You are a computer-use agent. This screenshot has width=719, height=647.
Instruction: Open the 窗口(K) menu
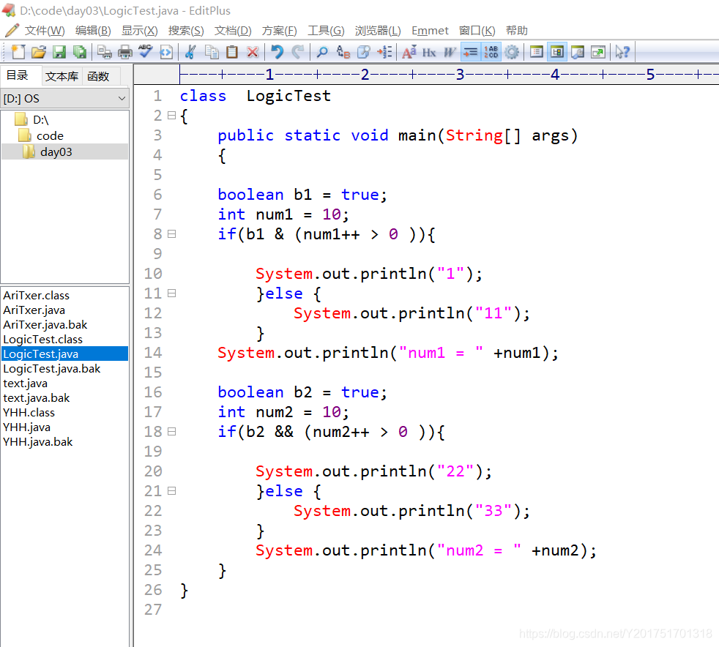point(477,31)
